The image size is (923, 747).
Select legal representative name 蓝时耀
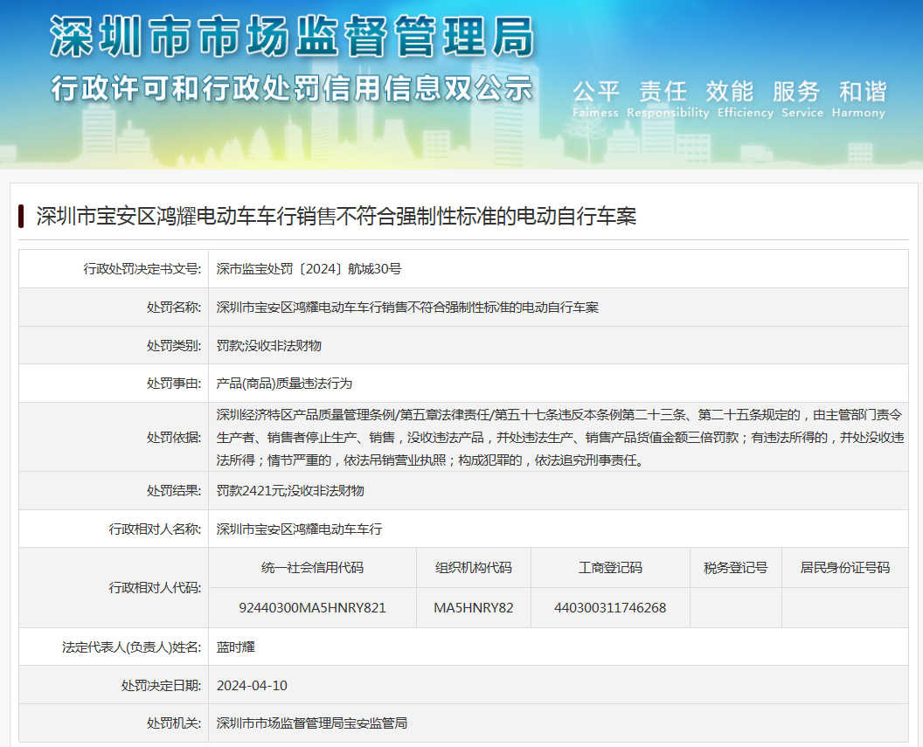pyautogui.click(x=235, y=647)
